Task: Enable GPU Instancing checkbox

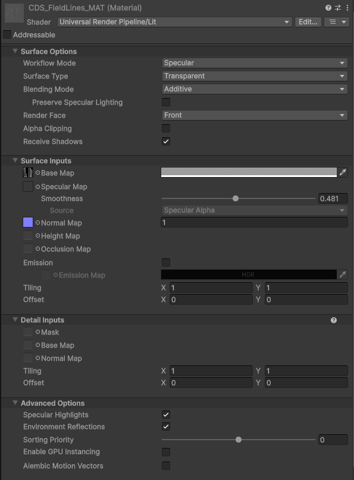Action: coord(166,452)
